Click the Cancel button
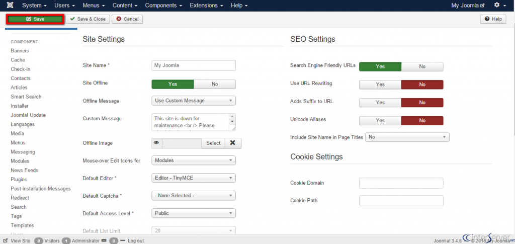 click(x=127, y=19)
